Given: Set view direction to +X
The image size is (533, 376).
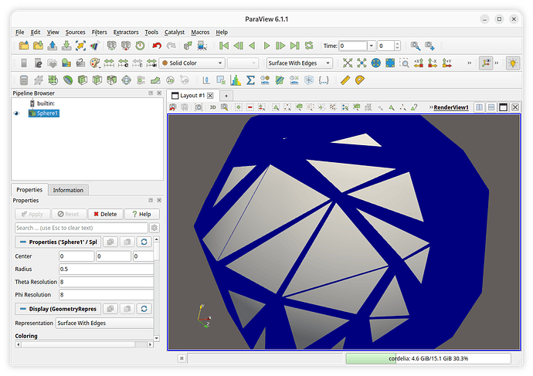Looking at the screenshot, I should 419,63.
